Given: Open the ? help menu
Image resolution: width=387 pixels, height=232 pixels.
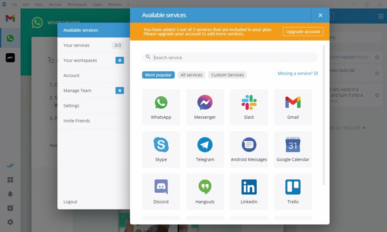Looking at the screenshot, I should coord(128,5).
